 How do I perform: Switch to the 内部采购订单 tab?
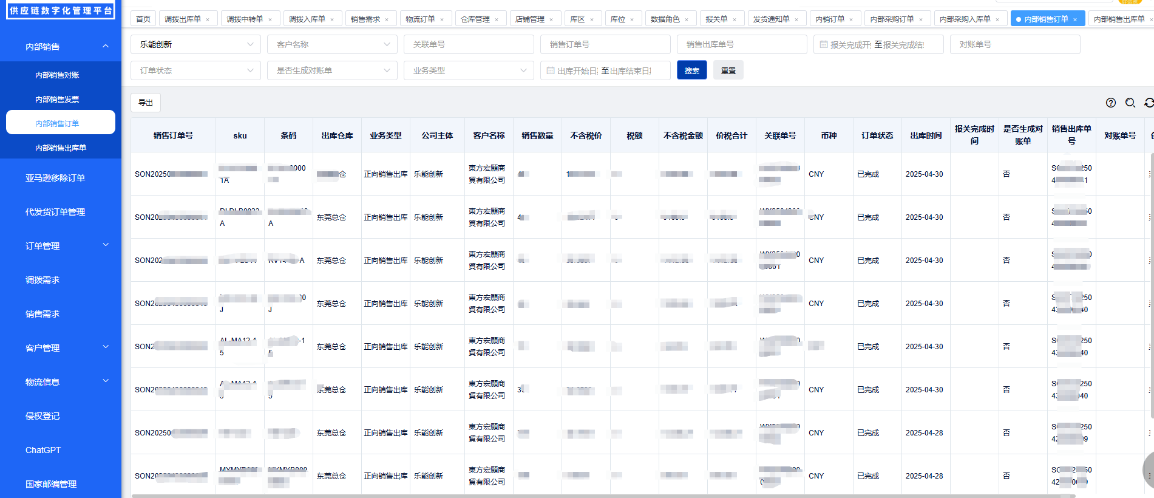[x=892, y=19]
